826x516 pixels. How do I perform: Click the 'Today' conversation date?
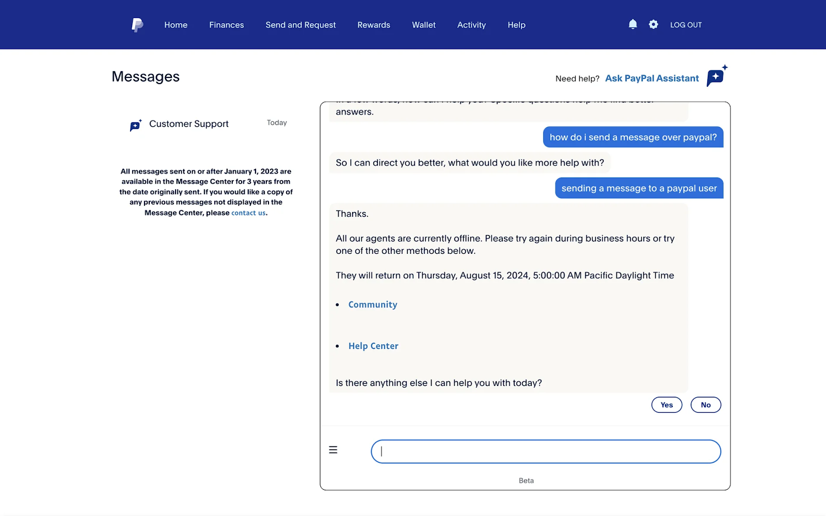(277, 123)
